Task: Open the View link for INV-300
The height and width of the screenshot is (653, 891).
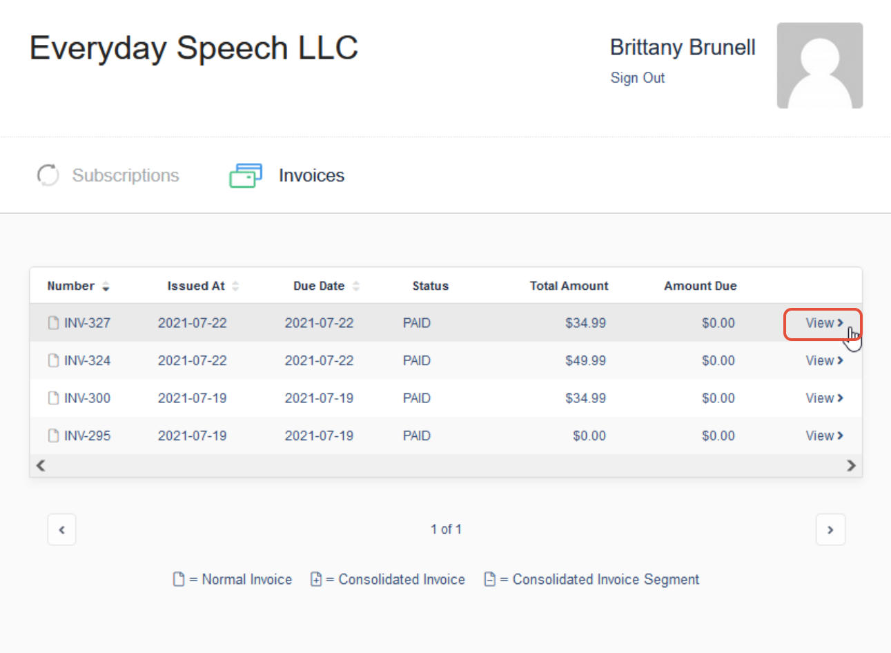Action: (x=824, y=398)
